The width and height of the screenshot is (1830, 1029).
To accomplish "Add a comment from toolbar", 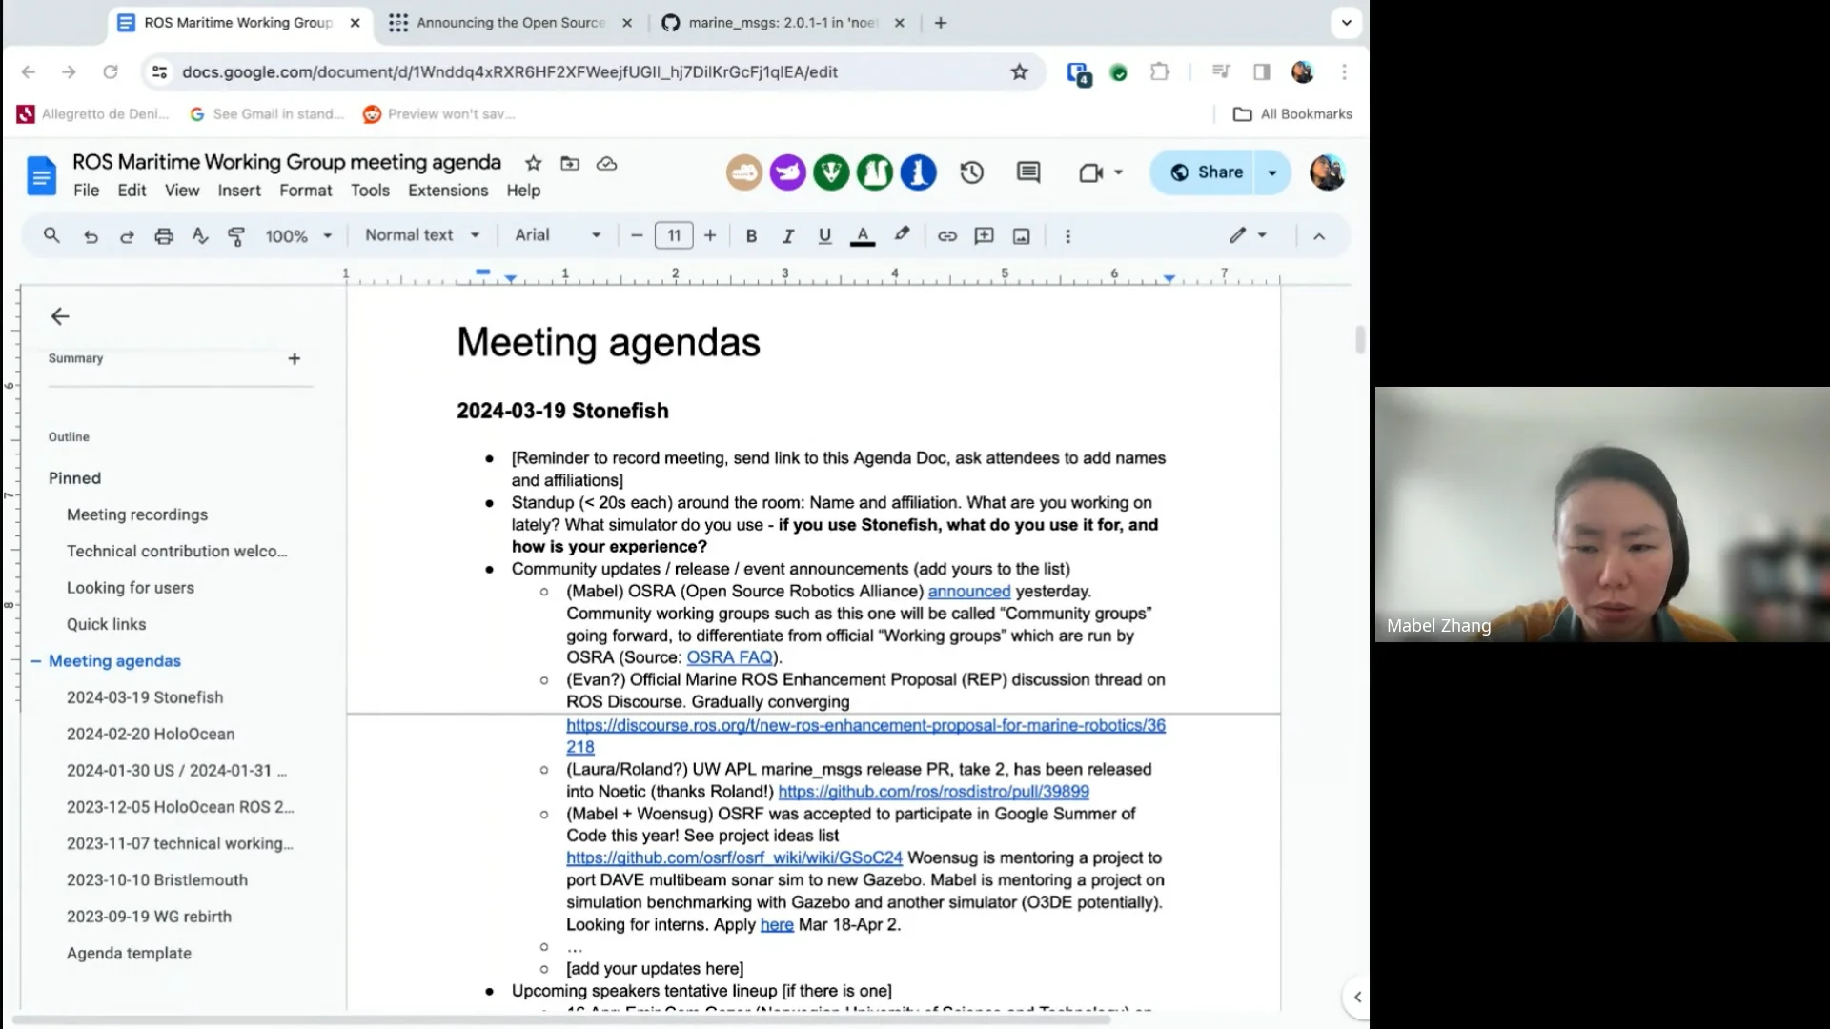I will click(x=984, y=236).
